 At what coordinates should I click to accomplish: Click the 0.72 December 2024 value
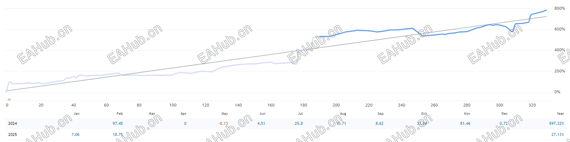(504, 123)
